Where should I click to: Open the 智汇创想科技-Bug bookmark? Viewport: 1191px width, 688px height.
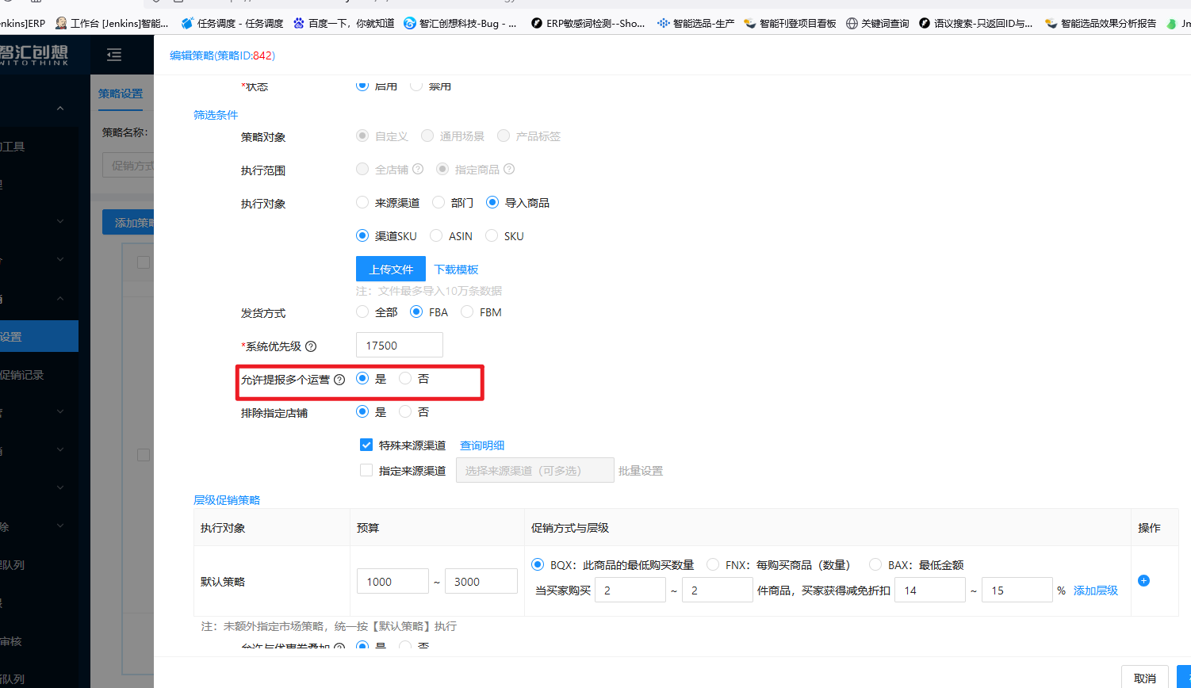pos(460,24)
